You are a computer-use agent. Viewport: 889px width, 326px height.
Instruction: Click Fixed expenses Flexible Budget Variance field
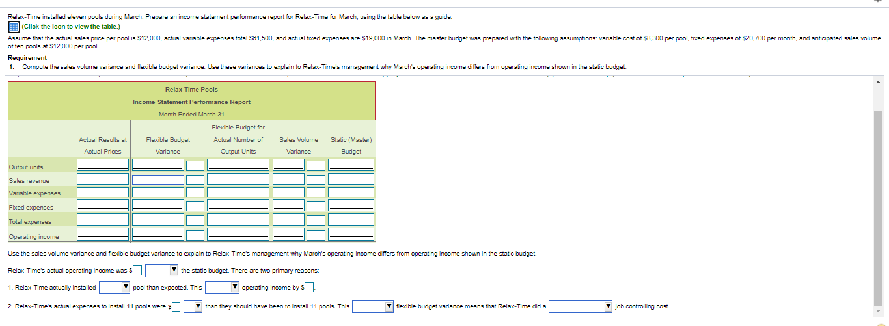[158, 206]
